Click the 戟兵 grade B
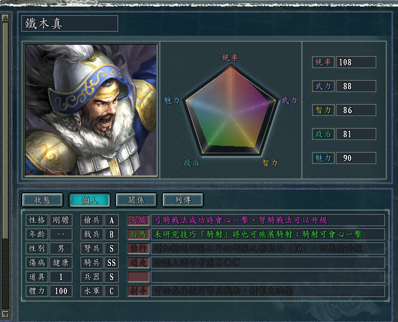This screenshot has width=398, height=322. (x=112, y=234)
